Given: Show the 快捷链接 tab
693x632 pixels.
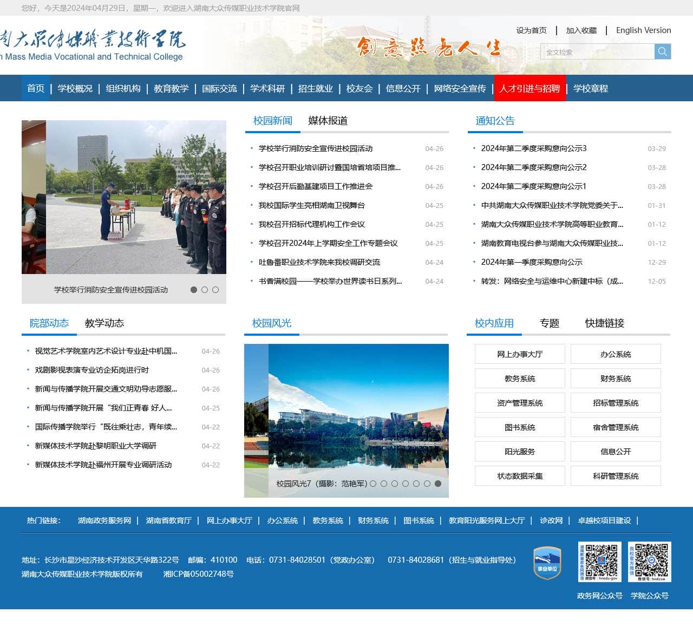Looking at the screenshot, I should (604, 323).
